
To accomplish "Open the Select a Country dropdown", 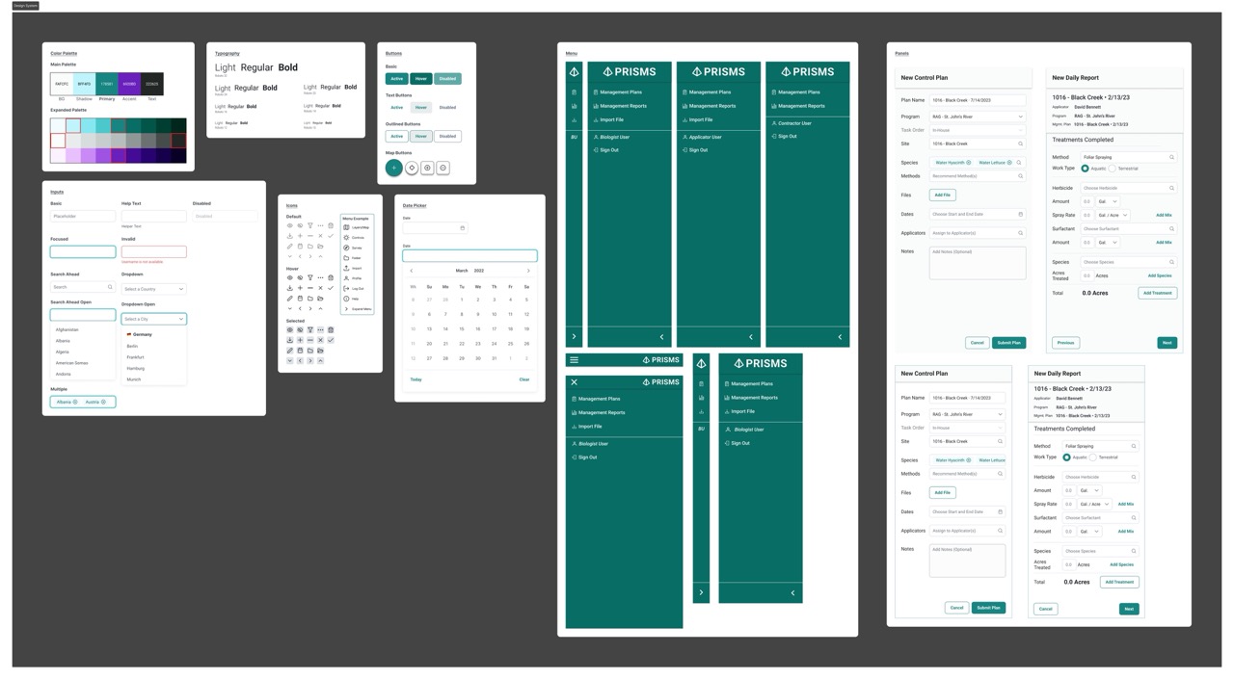I will (x=153, y=289).
